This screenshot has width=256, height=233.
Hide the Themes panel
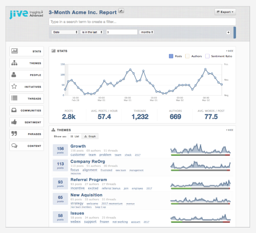[230, 130]
